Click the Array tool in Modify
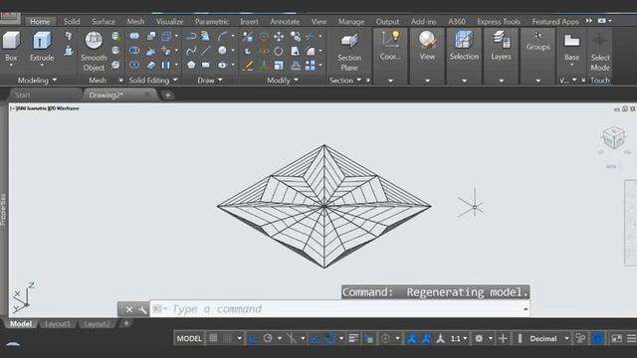Viewport: 637px width, 358px height. 311,66
